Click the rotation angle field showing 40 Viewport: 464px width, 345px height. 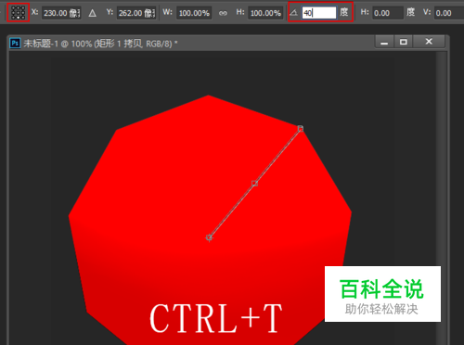point(319,13)
